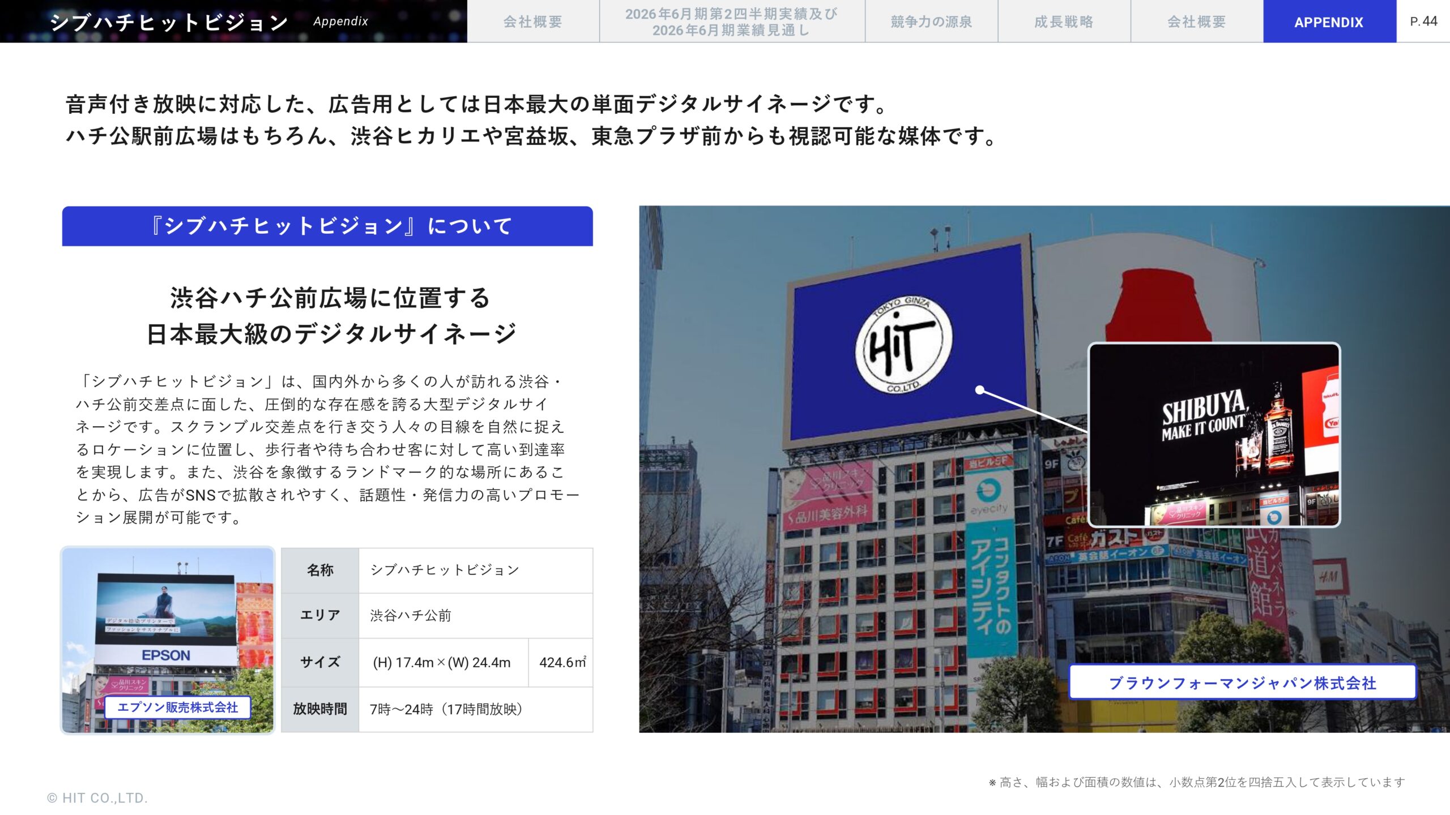Open the leftmost 会社概要 section
Screen dimensions: 1450x815
[535, 23]
